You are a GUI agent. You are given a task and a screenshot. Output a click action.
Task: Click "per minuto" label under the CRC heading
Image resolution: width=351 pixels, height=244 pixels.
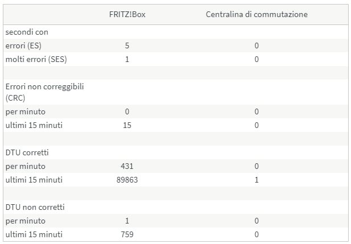tap(26, 111)
